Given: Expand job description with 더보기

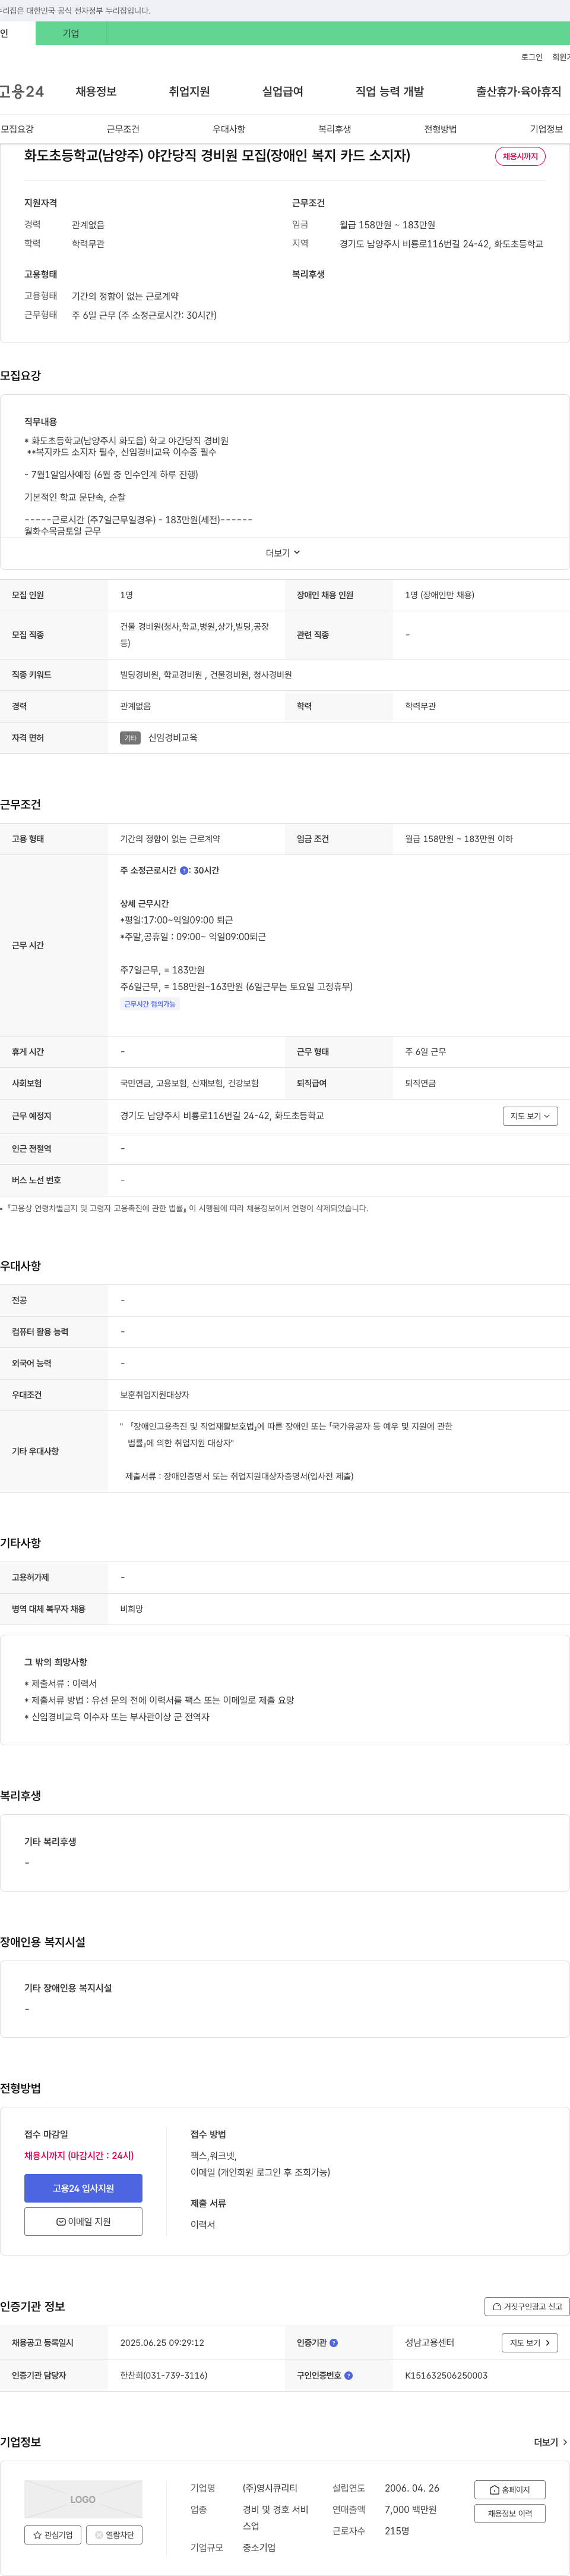Looking at the screenshot, I should pyautogui.click(x=283, y=553).
